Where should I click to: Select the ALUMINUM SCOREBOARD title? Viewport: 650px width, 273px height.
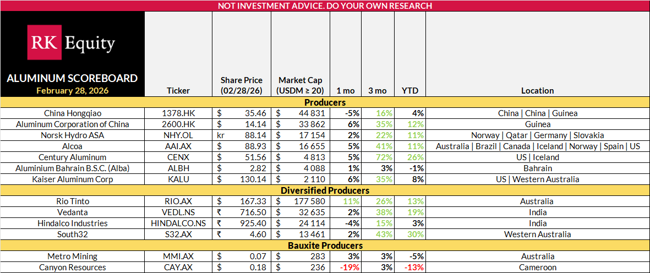click(x=72, y=78)
